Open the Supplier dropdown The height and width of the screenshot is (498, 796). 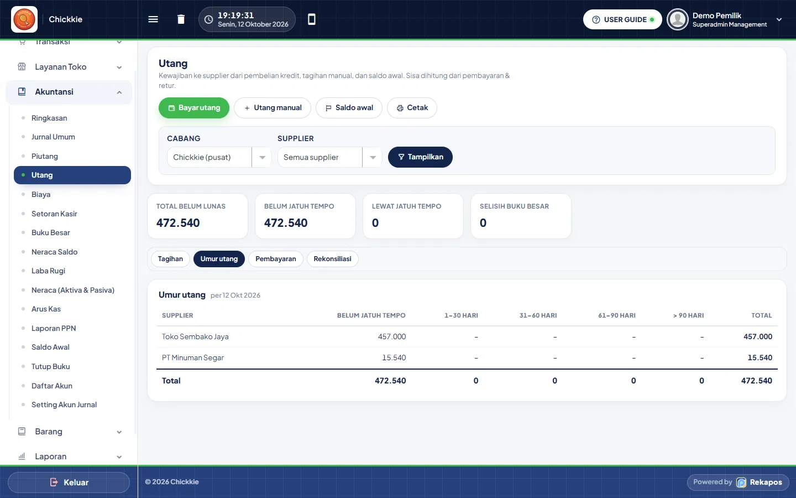pos(329,157)
